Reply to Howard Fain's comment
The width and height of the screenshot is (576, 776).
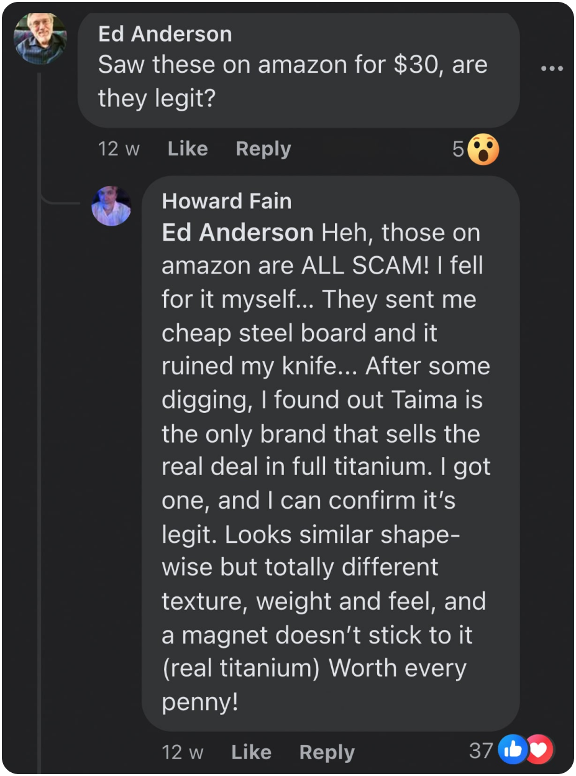[327, 752]
